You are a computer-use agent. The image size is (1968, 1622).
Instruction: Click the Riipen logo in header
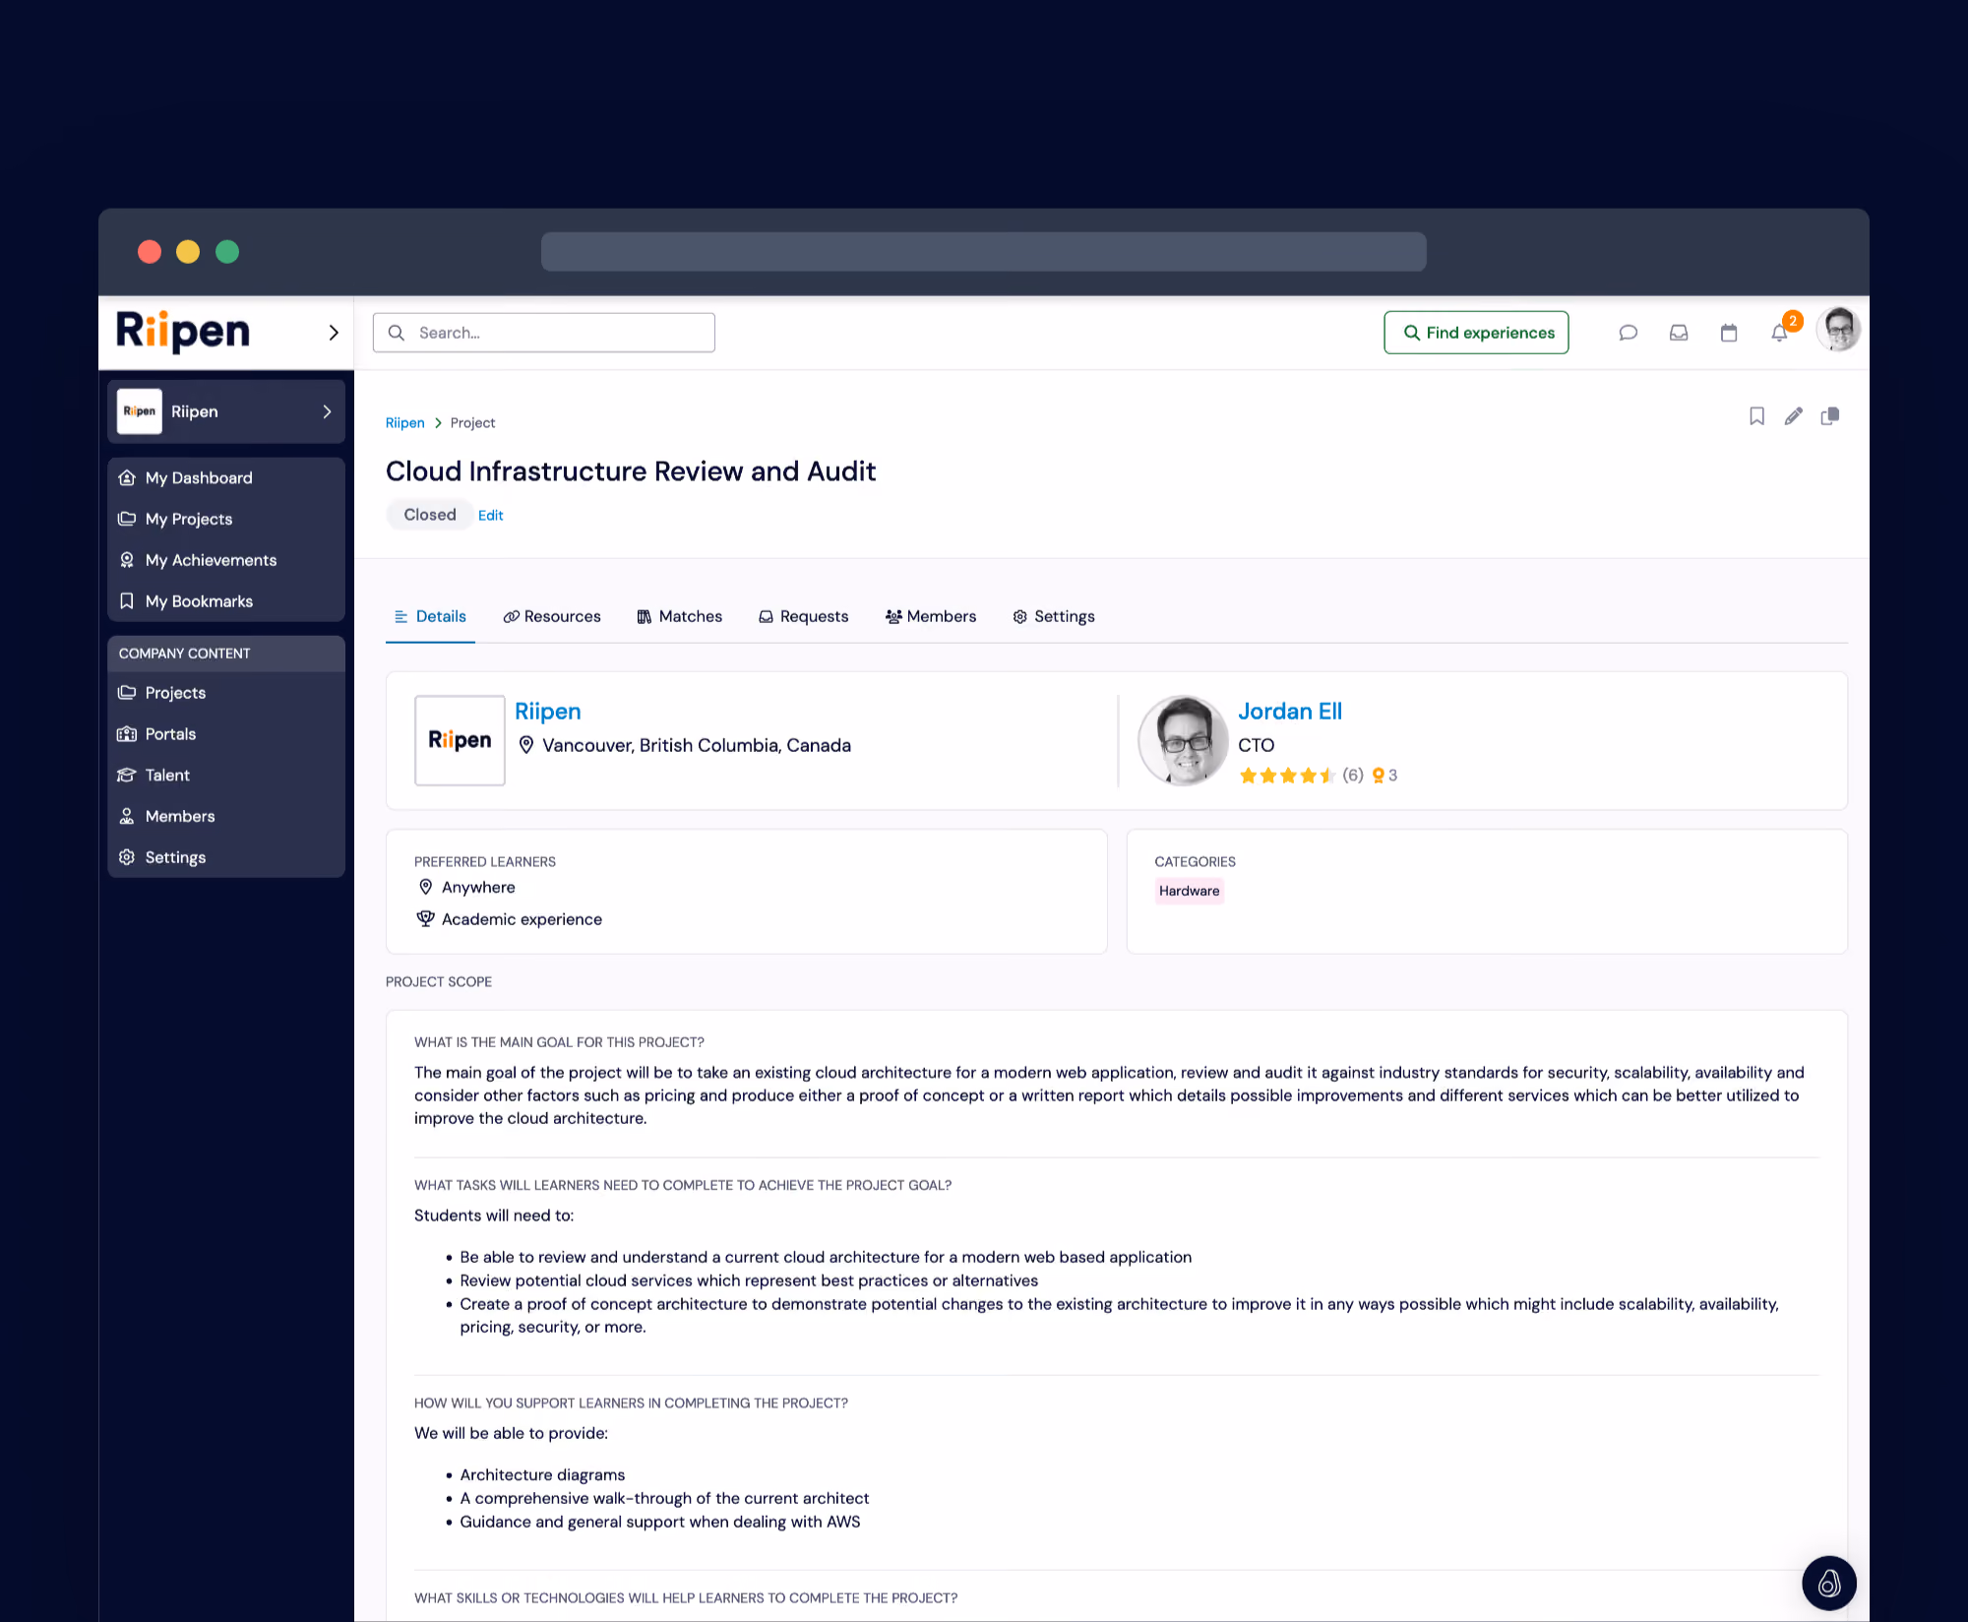[183, 331]
